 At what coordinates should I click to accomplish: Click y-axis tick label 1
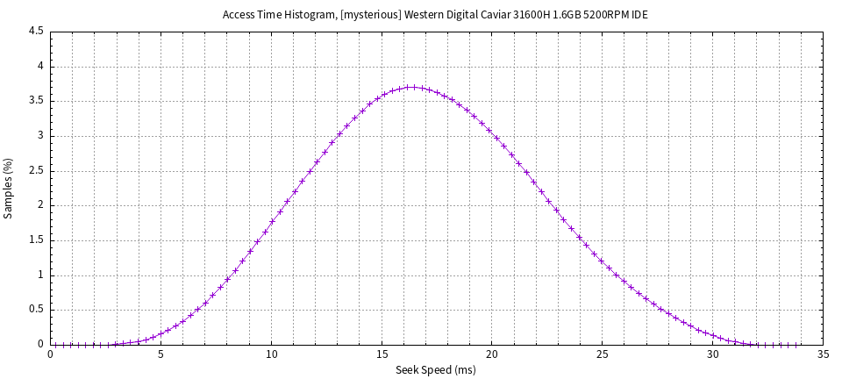click(x=40, y=275)
